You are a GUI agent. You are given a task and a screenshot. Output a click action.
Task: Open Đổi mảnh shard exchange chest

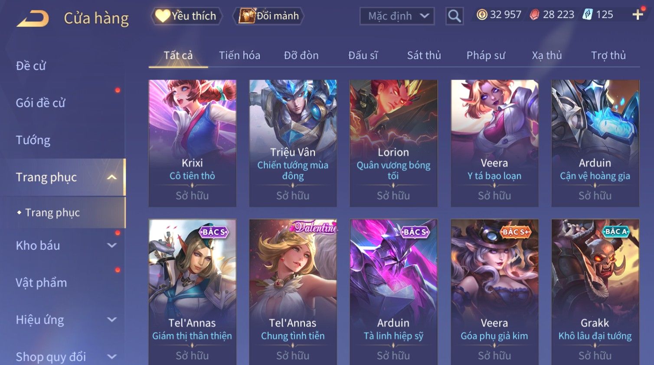[268, 16]
